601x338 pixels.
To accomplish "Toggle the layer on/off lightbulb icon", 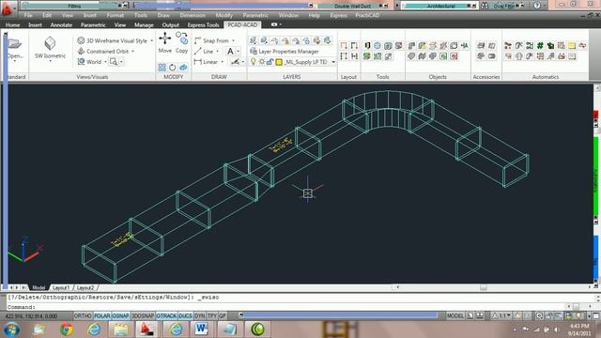I will coord(253,62).
